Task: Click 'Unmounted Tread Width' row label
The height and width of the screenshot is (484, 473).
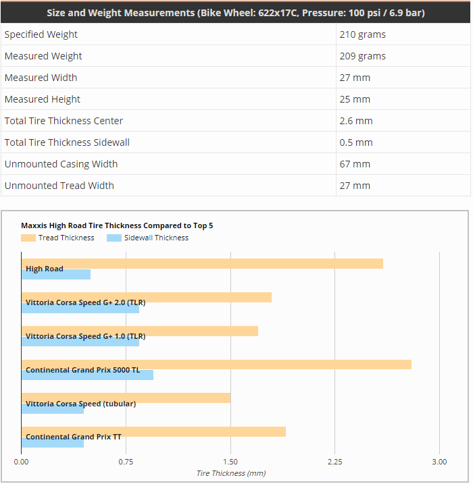Action: point(59,186)
